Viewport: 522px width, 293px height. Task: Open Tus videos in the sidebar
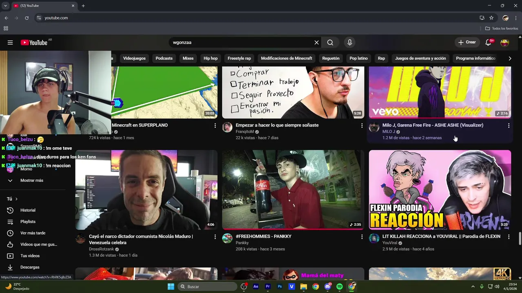pos(30,256)
